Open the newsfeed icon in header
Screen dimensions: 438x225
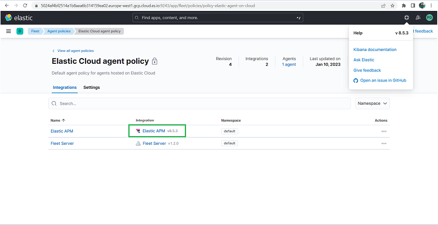tap(418, 18)
